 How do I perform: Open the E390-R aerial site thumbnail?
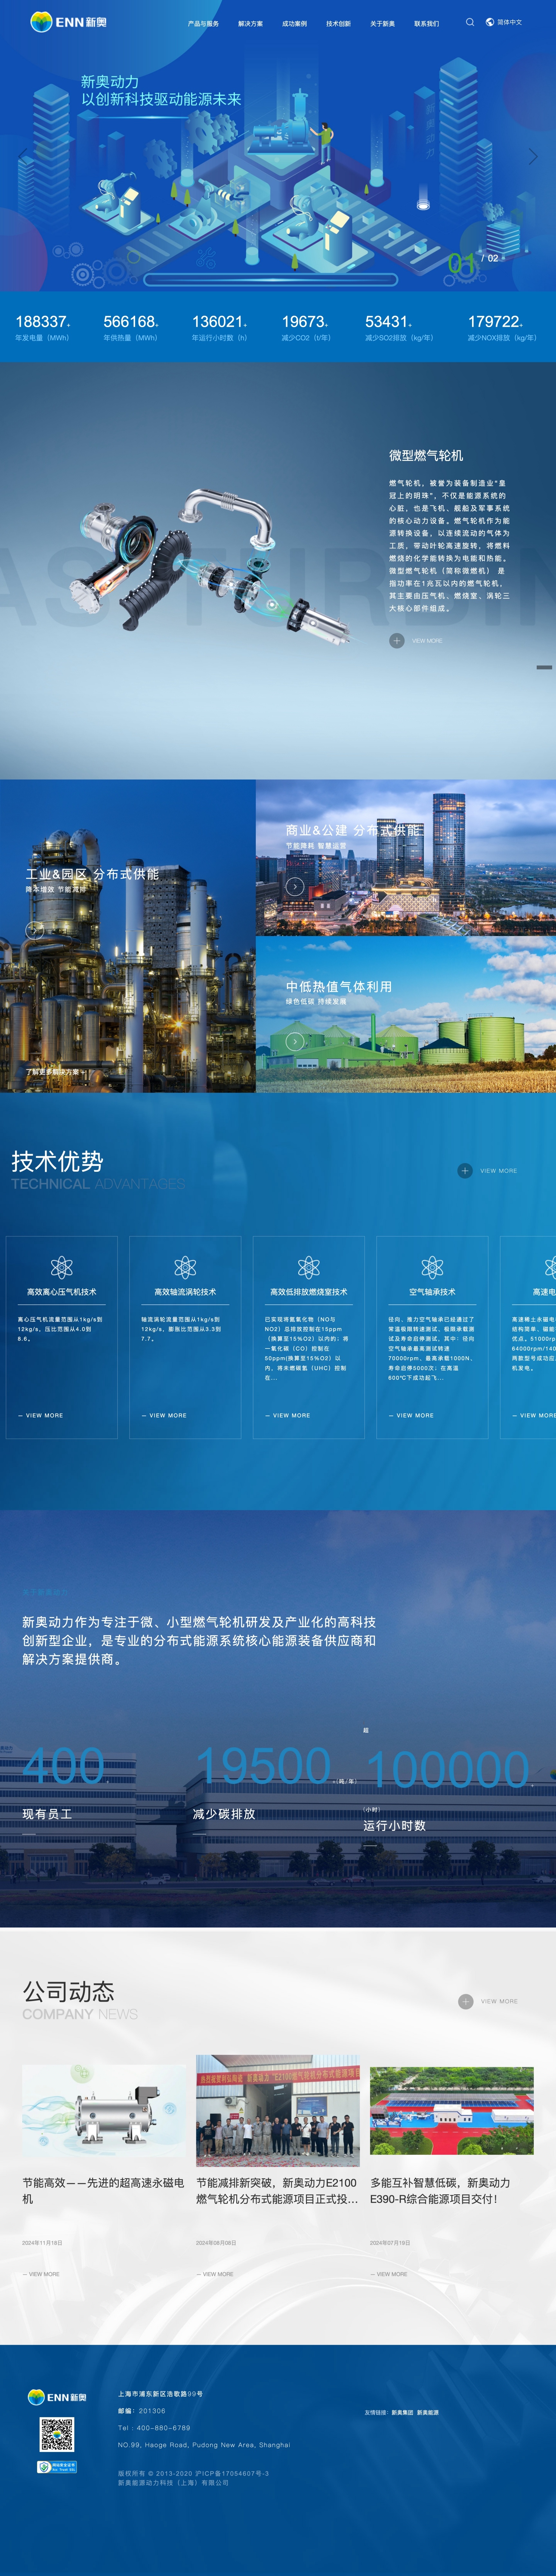pyautogui.click(x=452, y=2111)
